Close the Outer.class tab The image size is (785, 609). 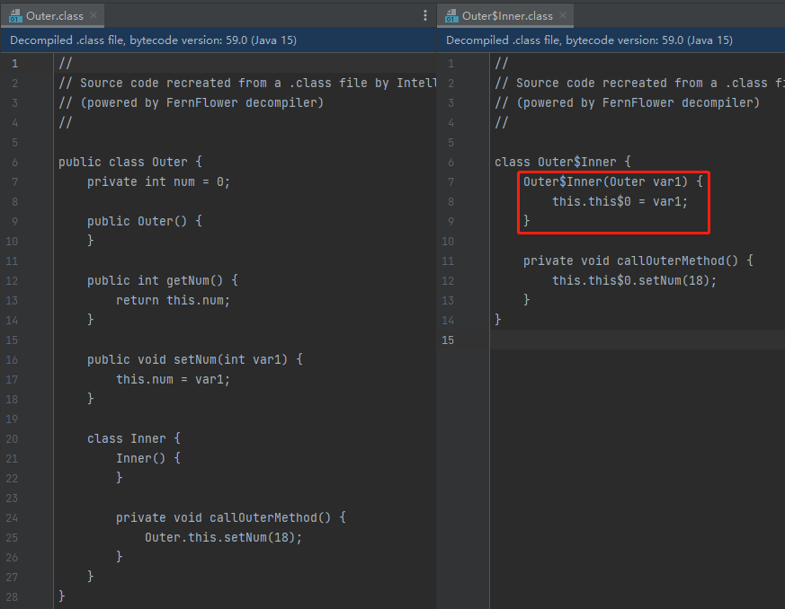[94, 15]
